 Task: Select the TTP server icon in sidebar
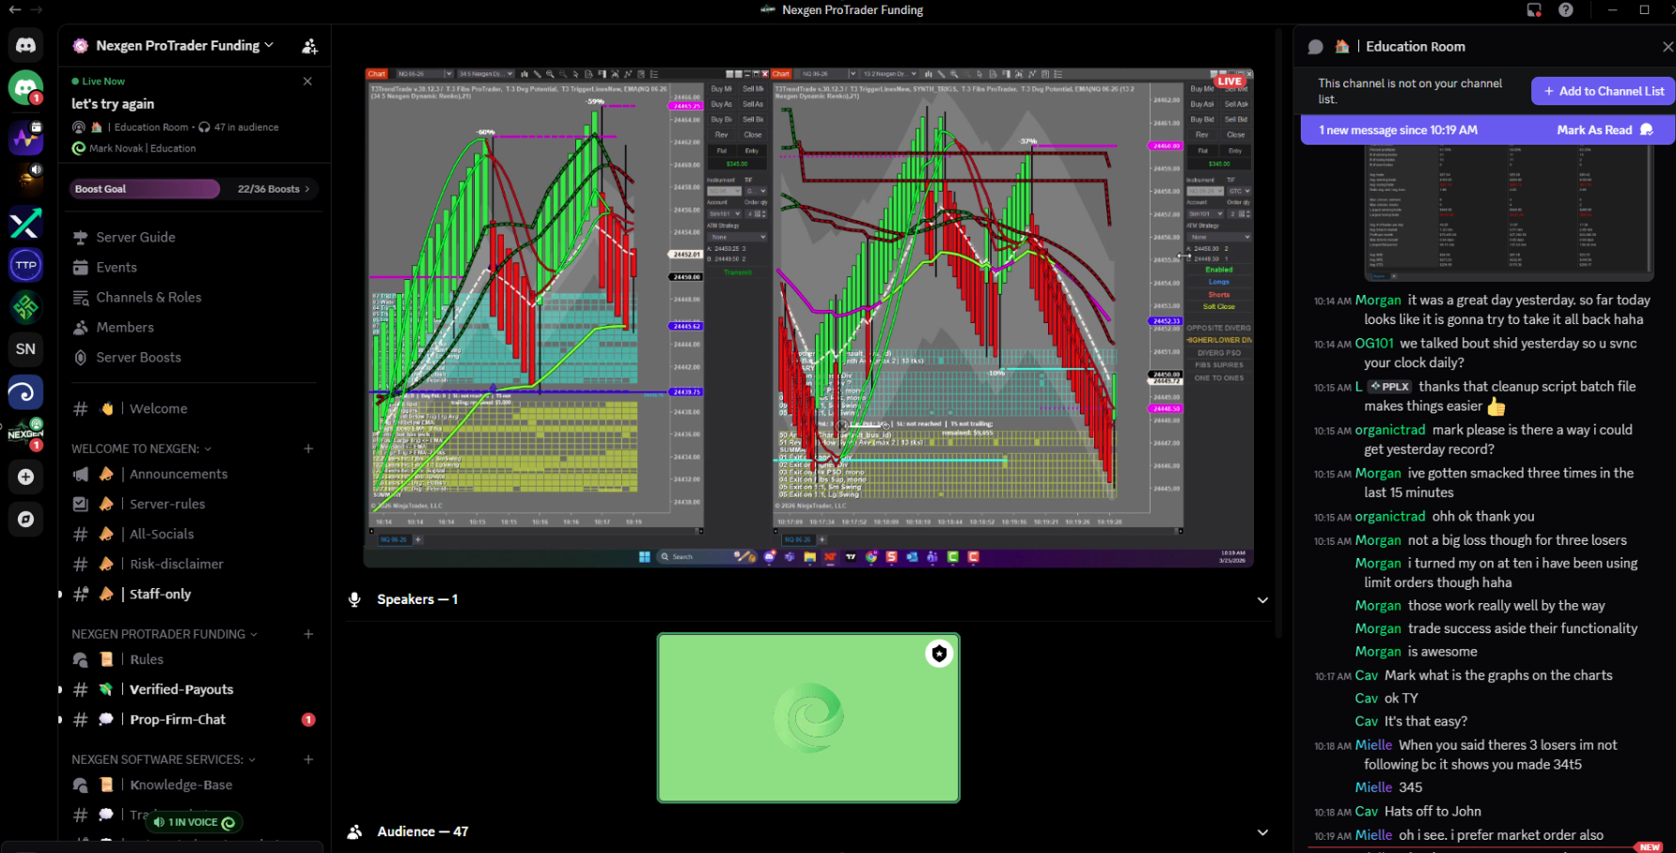coord(25,266)
